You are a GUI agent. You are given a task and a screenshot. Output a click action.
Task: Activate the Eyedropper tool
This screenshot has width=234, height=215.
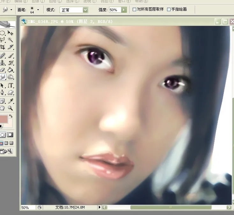tap(11, 101)
